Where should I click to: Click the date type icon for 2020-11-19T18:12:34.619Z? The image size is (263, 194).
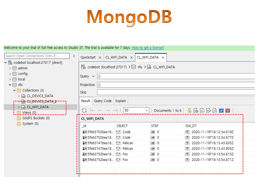click(187, 132)
